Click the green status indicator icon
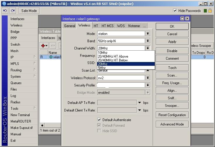This screenshot has height=147, width=215. click(x=205, y=11)
